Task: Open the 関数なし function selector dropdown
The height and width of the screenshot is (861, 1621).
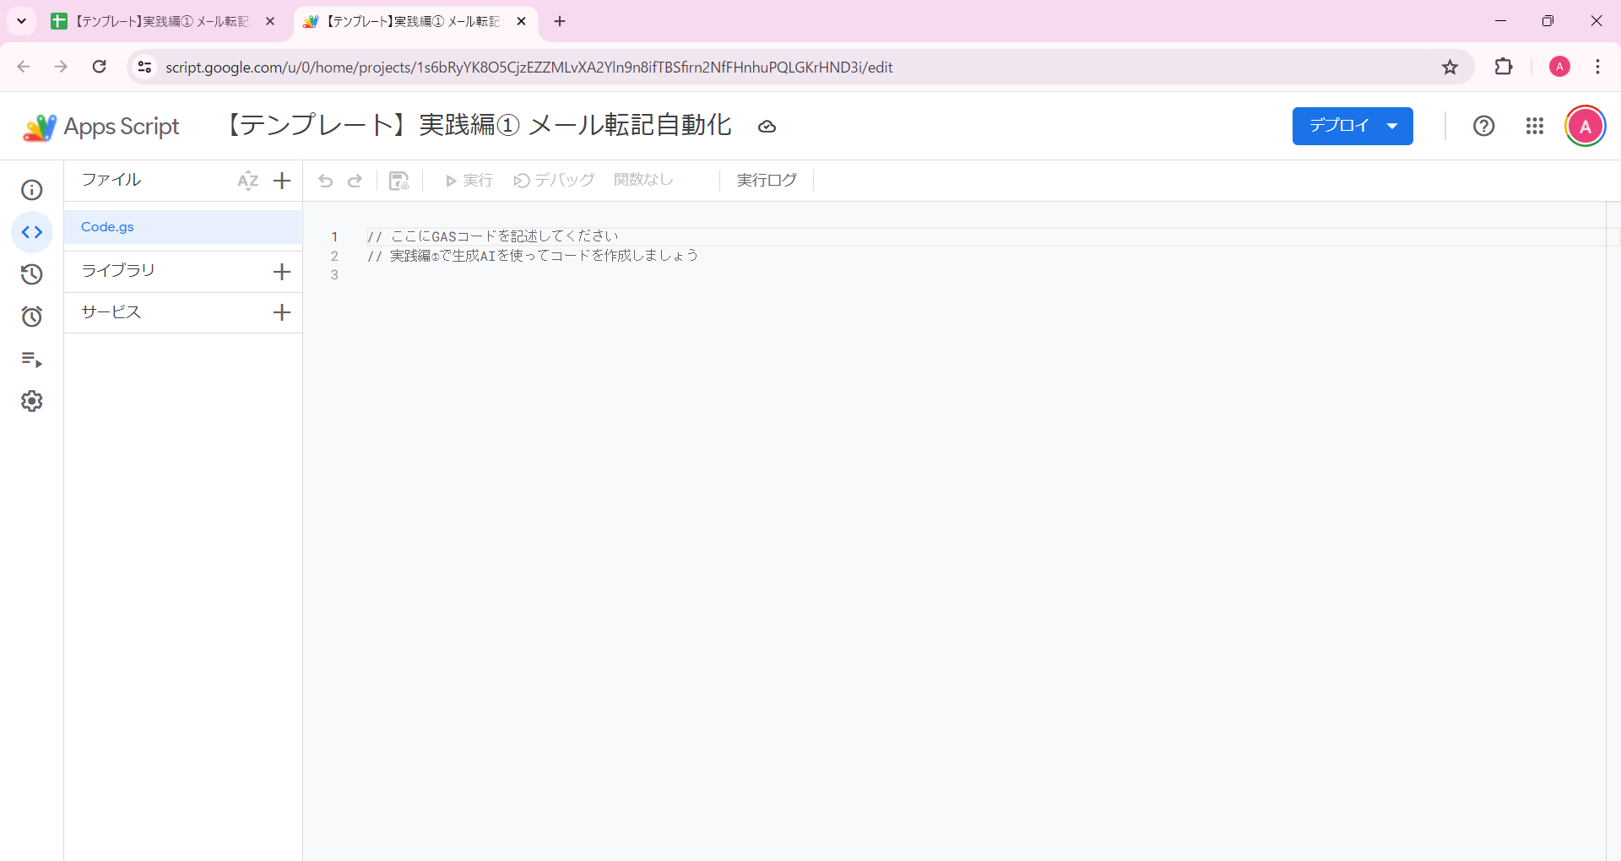Action: click(x=643, y=180)
